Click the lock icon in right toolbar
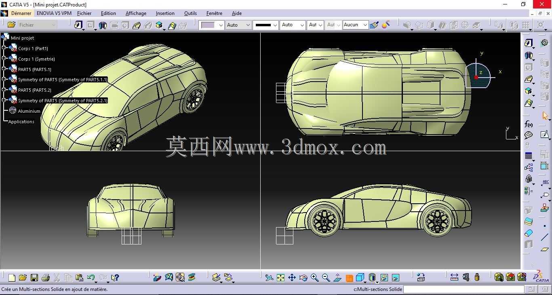 (529, 179)
